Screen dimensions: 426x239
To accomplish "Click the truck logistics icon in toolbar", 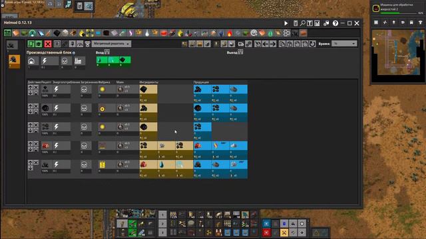I will tap(241, 44).
